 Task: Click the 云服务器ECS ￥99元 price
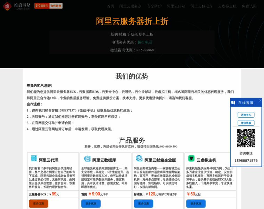pos(44,194)
